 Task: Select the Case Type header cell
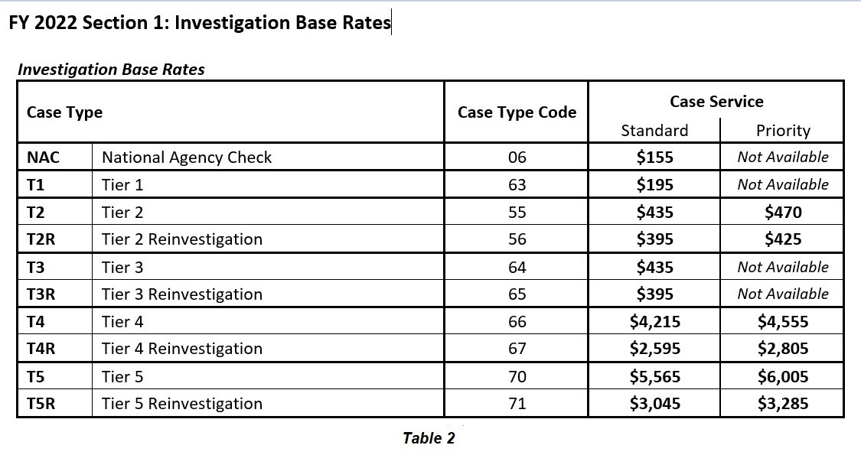[x=64, y=112]
